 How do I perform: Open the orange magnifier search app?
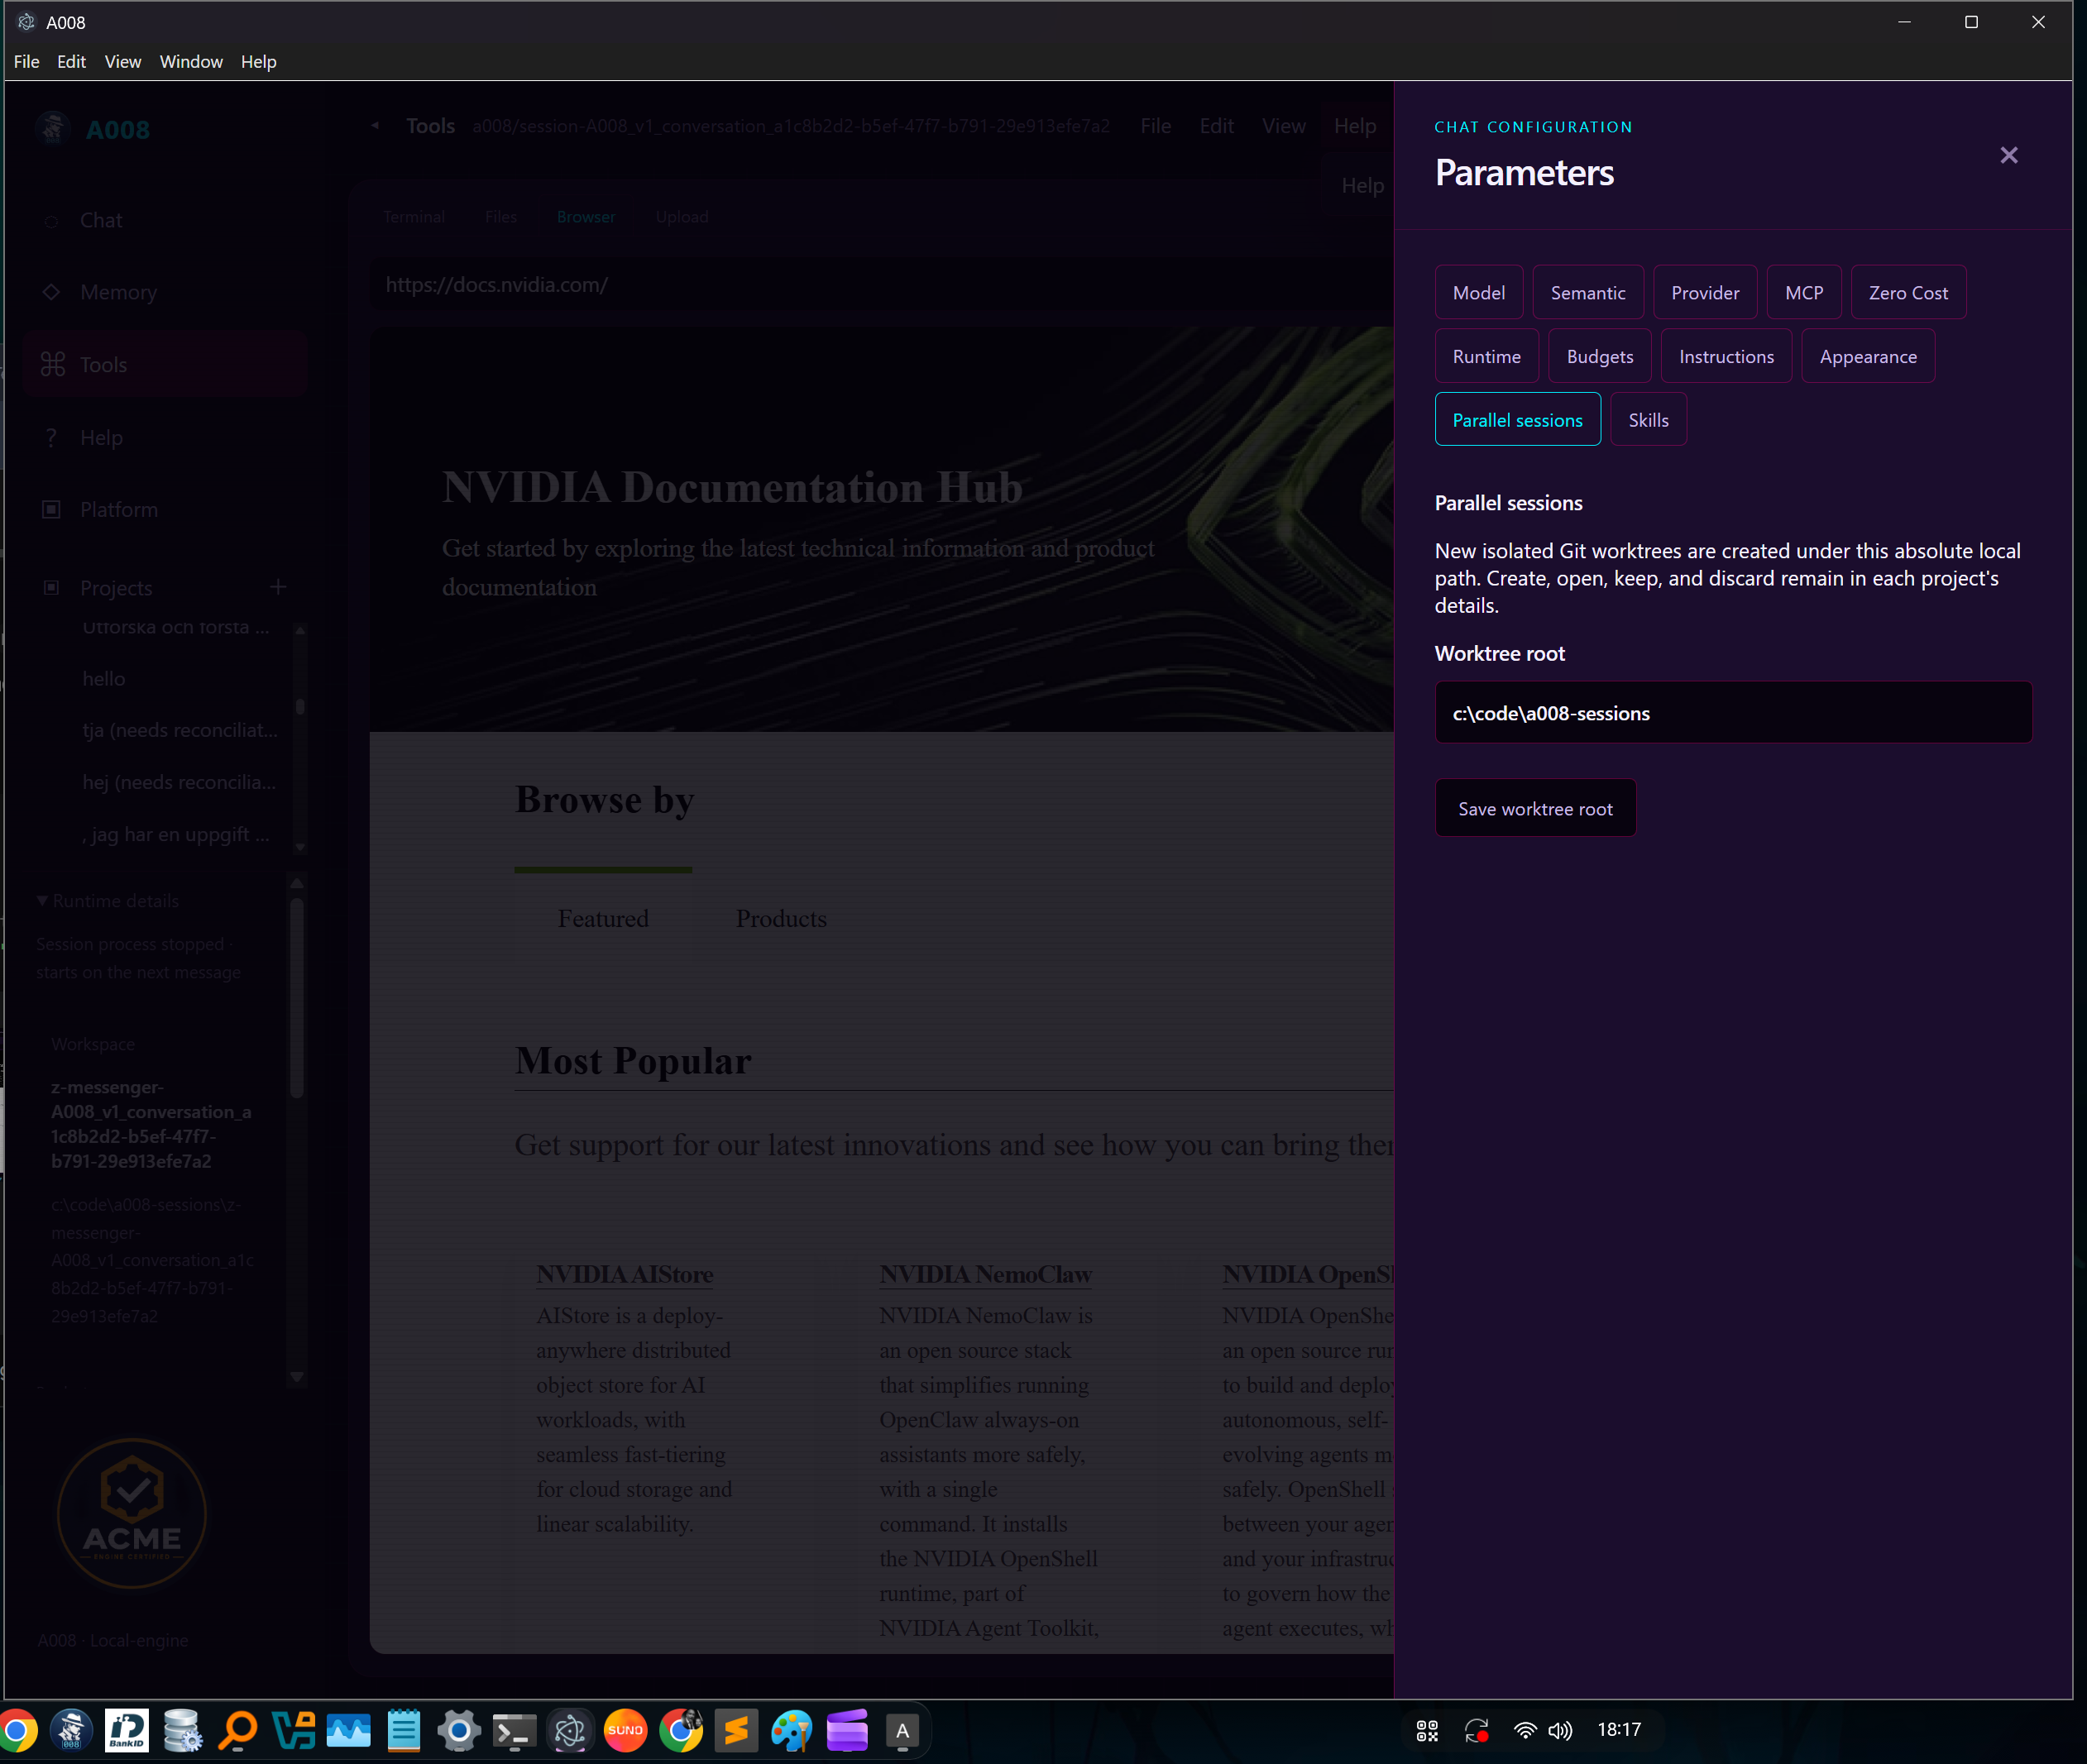(x=238, y=1730)
